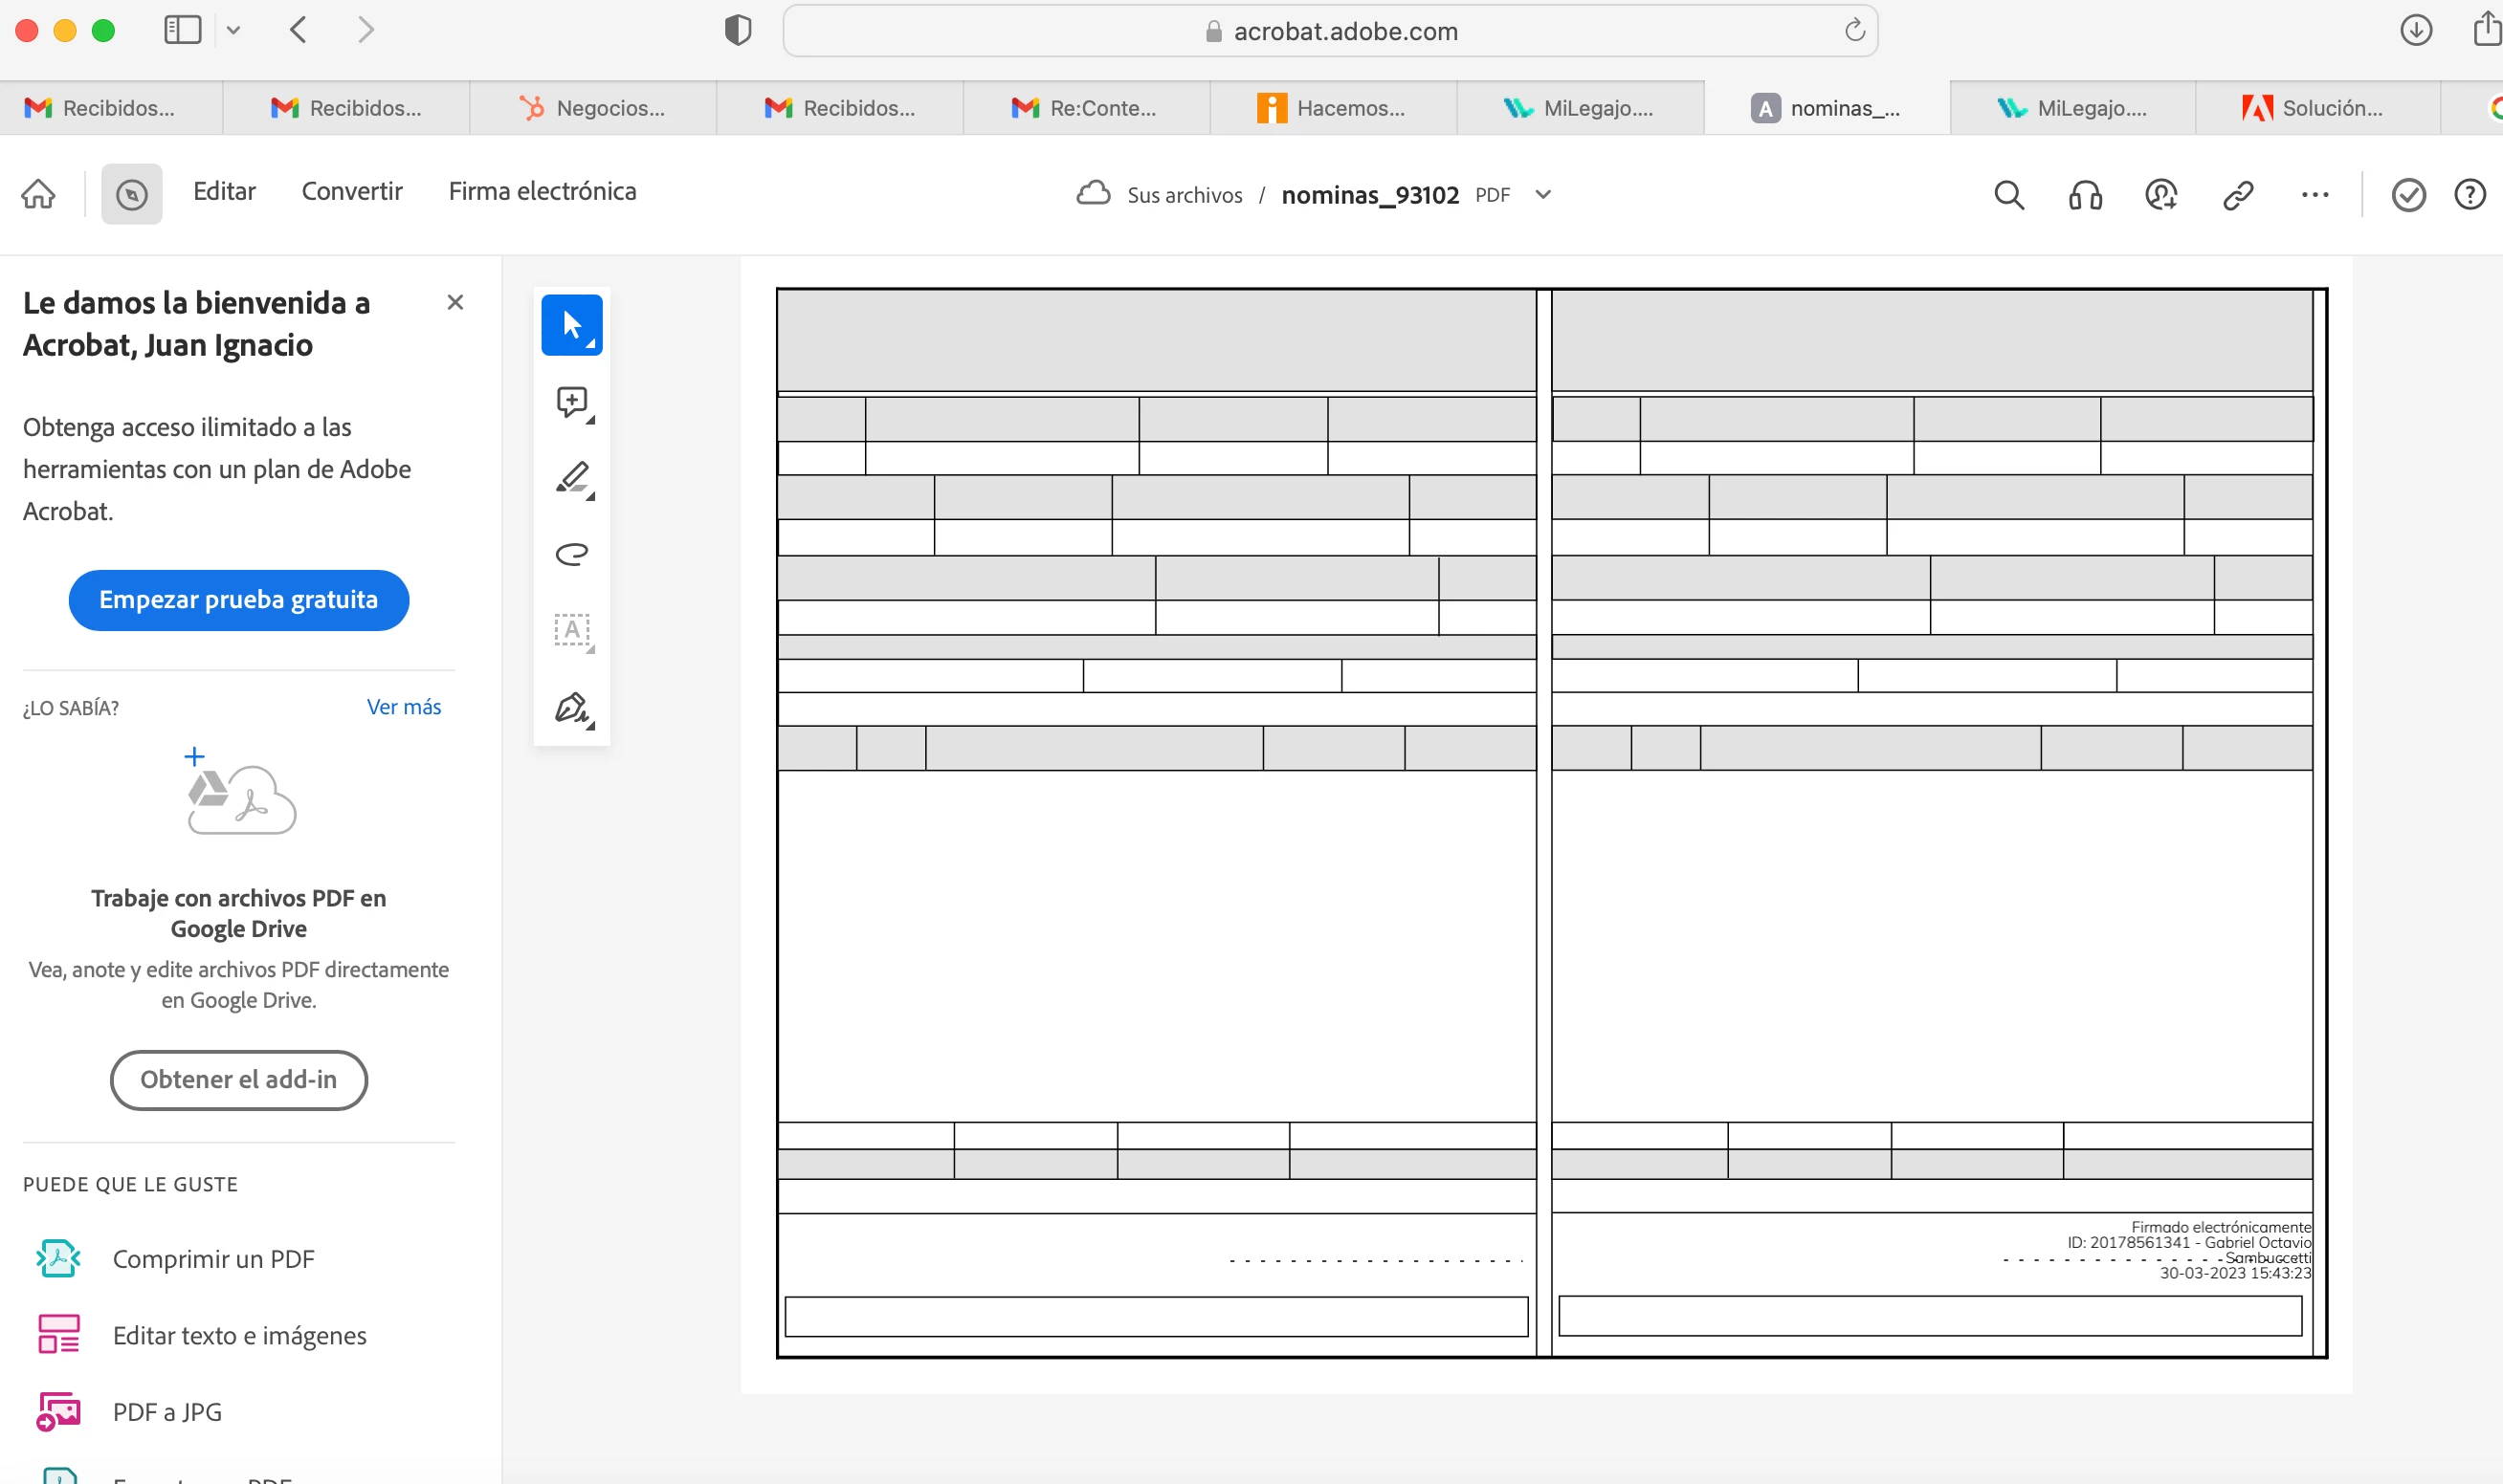Choose the freehand draw loop tool
Viewport: 2503px width, 1484px height.
point(571,554)
